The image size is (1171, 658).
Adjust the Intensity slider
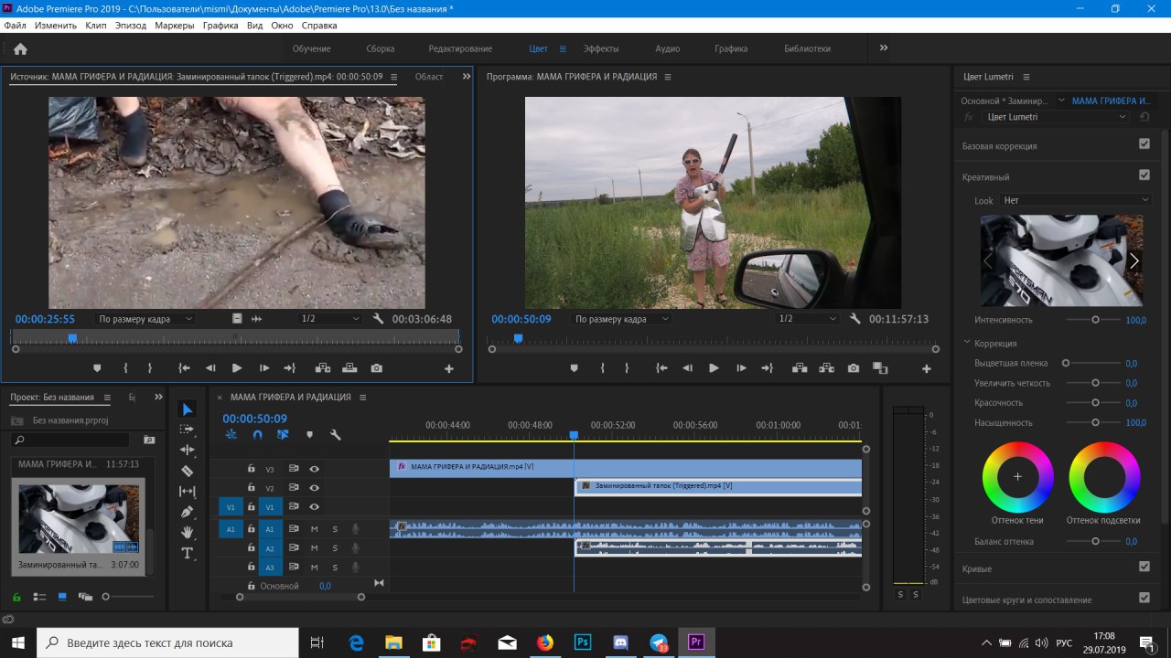point(1095,320)
